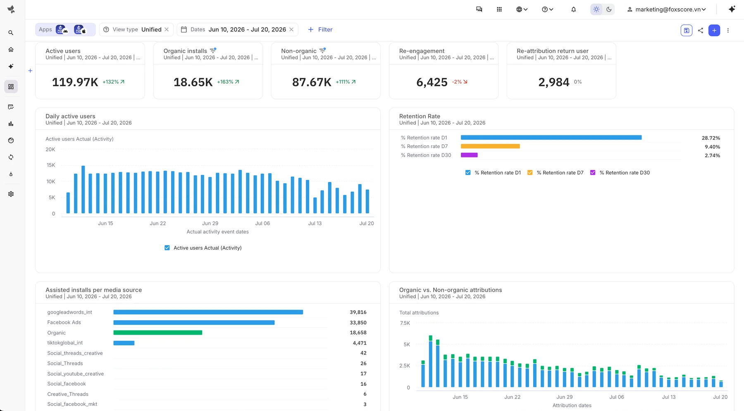Open the marketing@foxscore.vn account dropdown
Screen dimensions: 744x411
(667, 9)
